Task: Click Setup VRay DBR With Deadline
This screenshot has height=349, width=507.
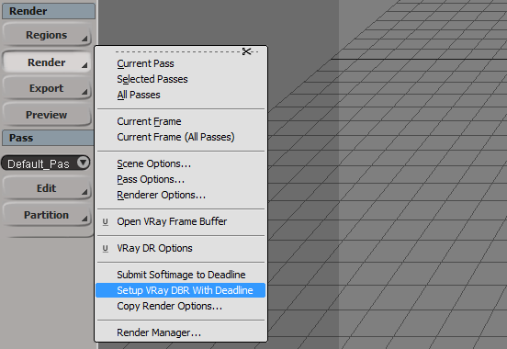Action: [x=180, y=290]
